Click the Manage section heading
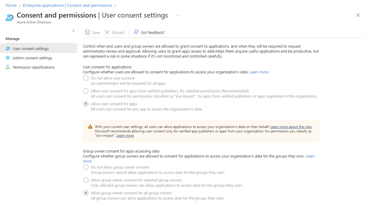 (13, 39)
